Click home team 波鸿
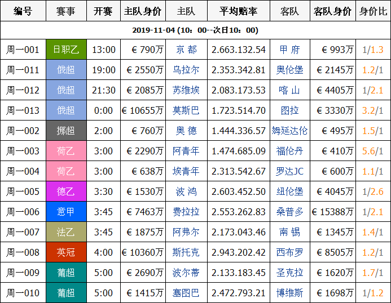The width and height of the screenshot is (391, 303). [x=186, y=191]
